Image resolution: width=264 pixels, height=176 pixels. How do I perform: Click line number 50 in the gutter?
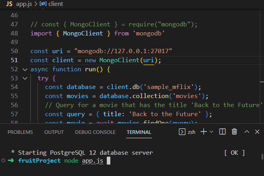click(x=14, y=51)
